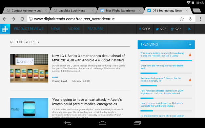The height and width of the screenshot is (128, 205).
Task: Click the LG story summary text
Action: [x=88, y=68]
